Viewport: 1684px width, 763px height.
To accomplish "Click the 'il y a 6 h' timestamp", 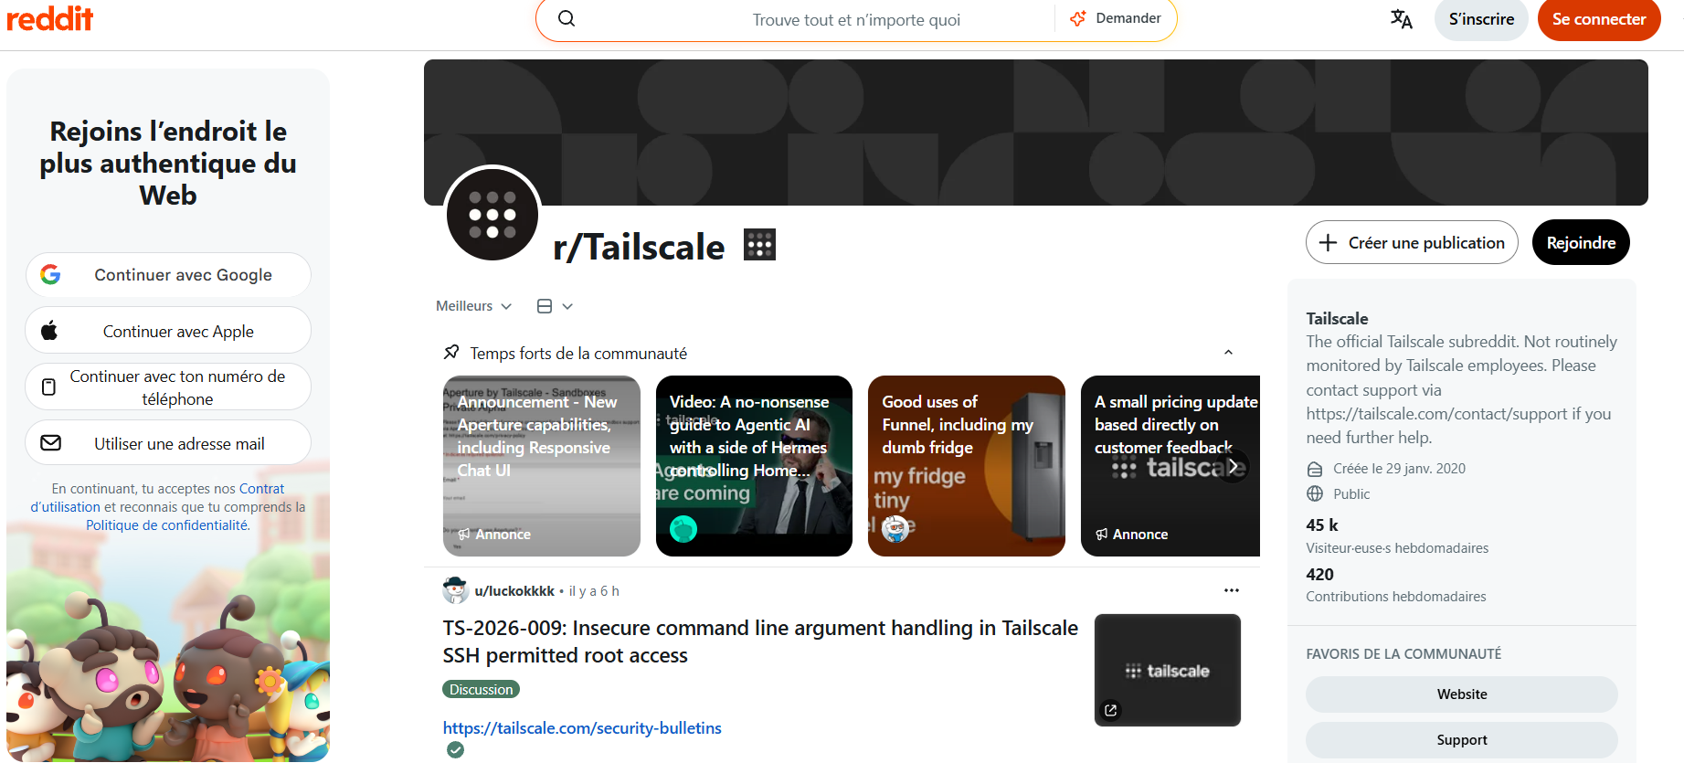I will [594, 591].
